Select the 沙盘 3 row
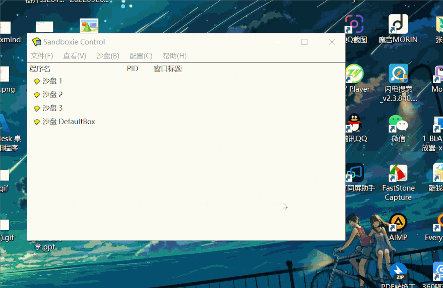This screenshot has height=288, width=443. 48,108
